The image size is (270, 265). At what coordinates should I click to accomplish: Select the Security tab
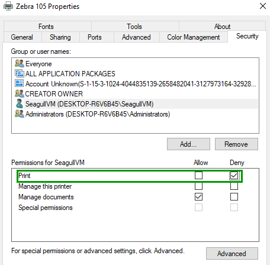[x=247, y=36]
